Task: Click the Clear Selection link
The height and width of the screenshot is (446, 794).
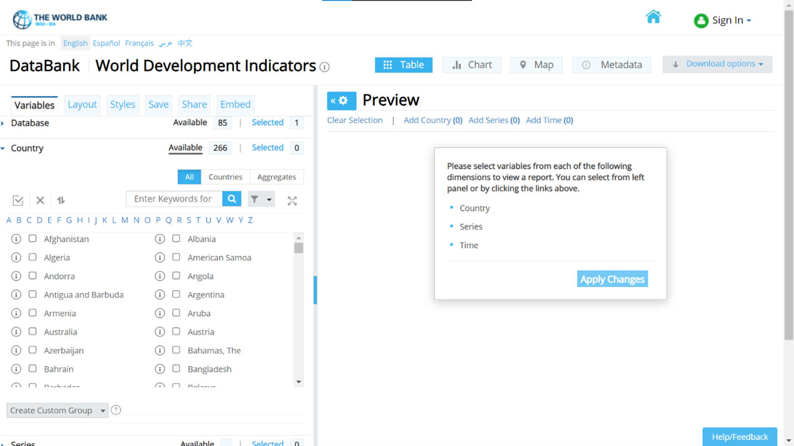Action: pyautogui.click(x=354, y=120)
